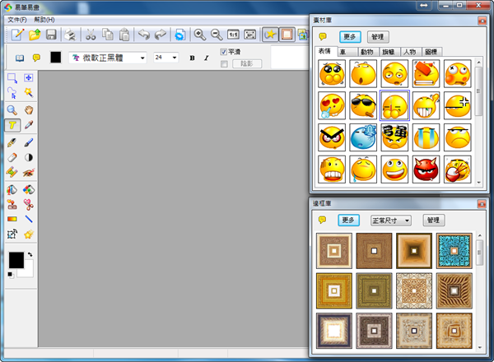The width and height of the screenshot is (494, 362).
Task: Click the 管理 button in 素材庫 panel
Action: pyautogui.click(x=378, y=37)
